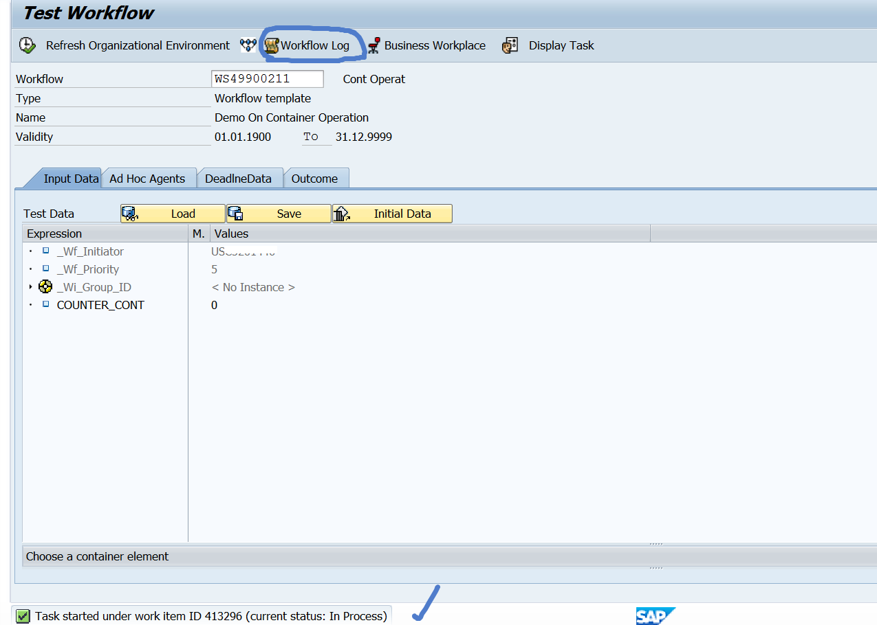Expand the _Wi_Group_ID node
This screenshot has width=877, height=625.
(30, 287)
